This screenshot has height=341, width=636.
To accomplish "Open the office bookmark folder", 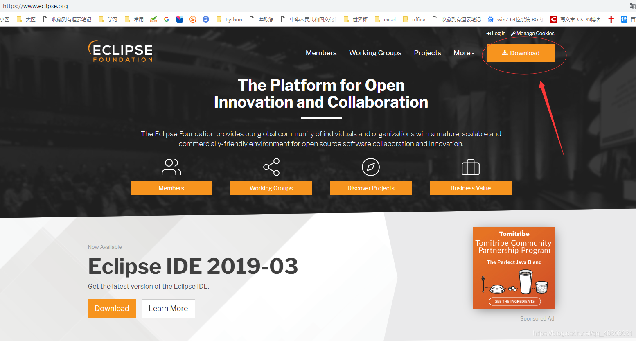I will [x=414, y=19].
